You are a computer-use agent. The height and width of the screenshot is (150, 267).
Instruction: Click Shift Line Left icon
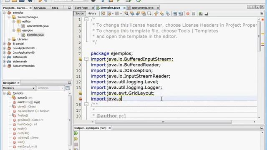(x=175, y=14)
